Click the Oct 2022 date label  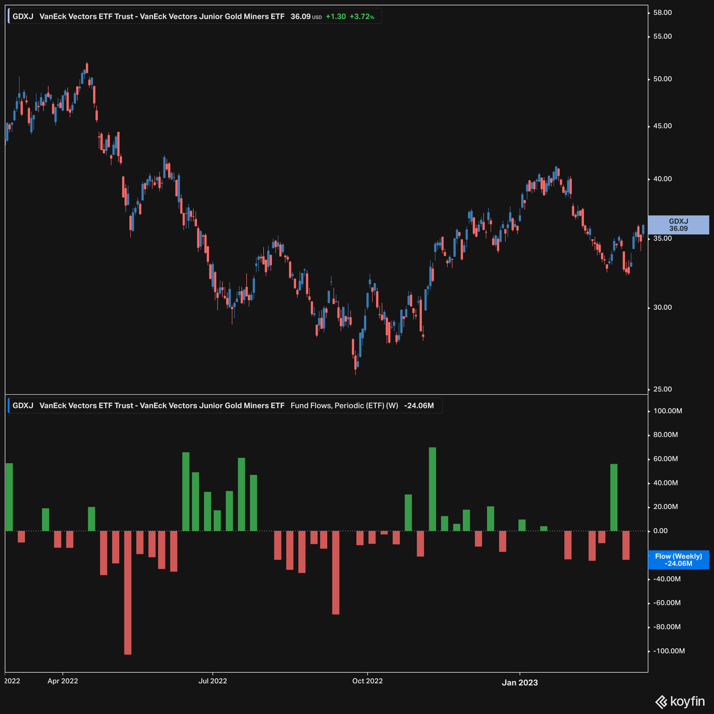367,681
